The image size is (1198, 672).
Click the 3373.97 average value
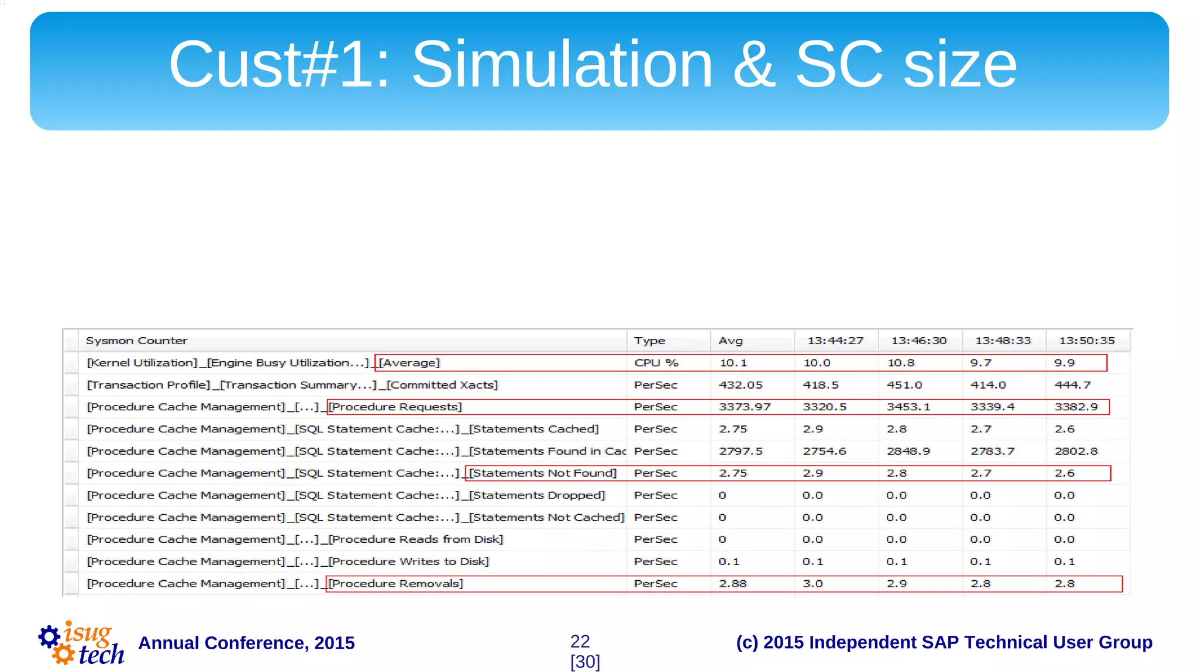(x=745, y=407)
